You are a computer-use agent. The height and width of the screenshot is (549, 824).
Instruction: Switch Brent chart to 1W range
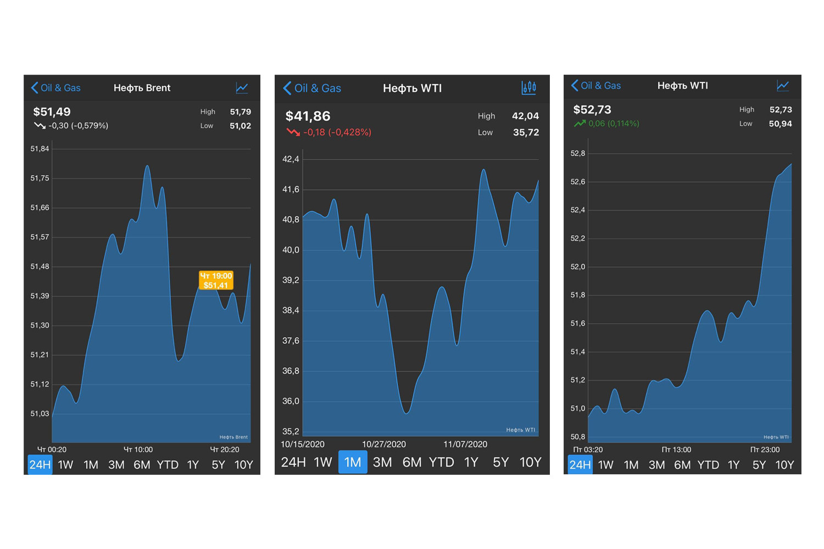click(65, 465)
